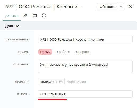137x108 pixels.
Task: Set status to В работе
Action: pos(63,52)
